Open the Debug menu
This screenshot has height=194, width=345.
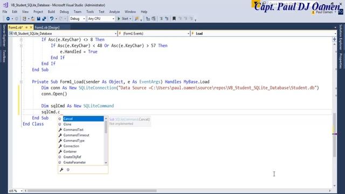(x=64, y=12)
